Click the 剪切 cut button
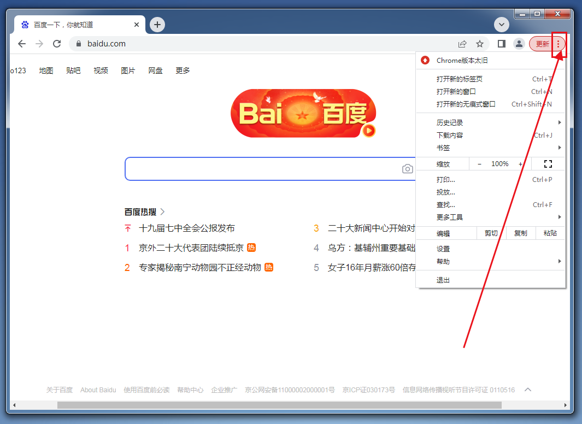The height and width of the screenshot is (424, 582). 491,233
